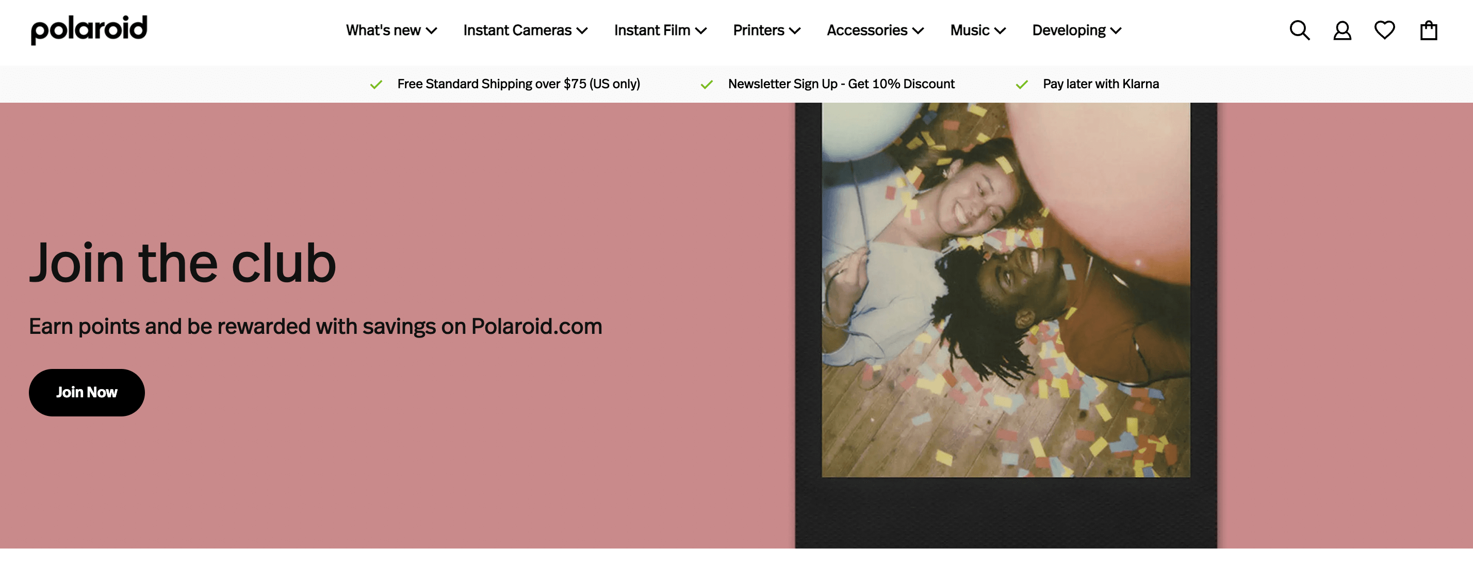Click the Join Now button
Image resolution: width=1473 pixels, height=580 pixels.
[x=87, y=392]
